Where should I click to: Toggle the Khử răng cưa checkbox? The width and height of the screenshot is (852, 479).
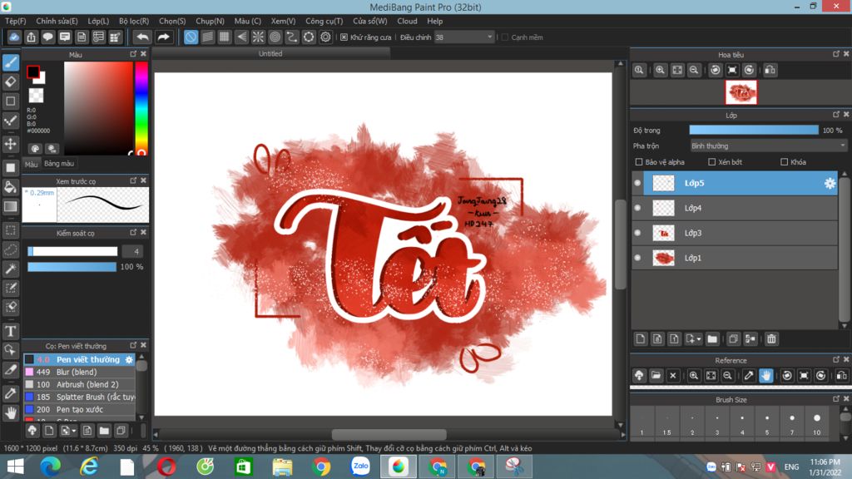[x=344, y=37]
